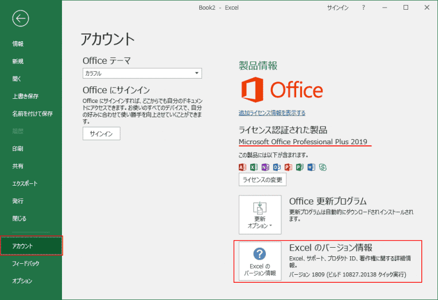This screenshot has width=438, height=300.
Task: Click the Outlook app icon
Action: point(277,167)
